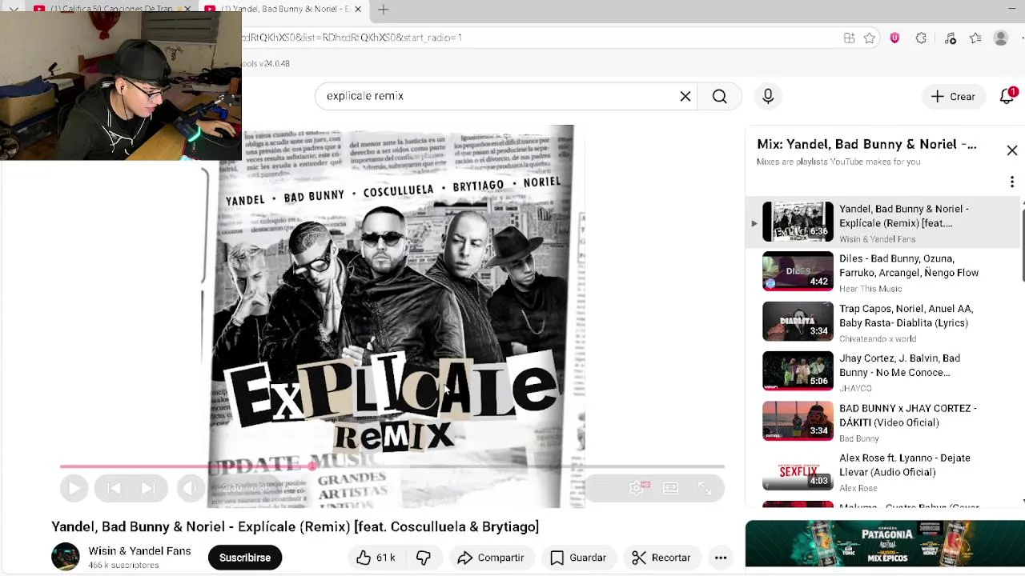Open the media control music-note icon
Screen dimensions: 1025x576
(x=950, y=38)
